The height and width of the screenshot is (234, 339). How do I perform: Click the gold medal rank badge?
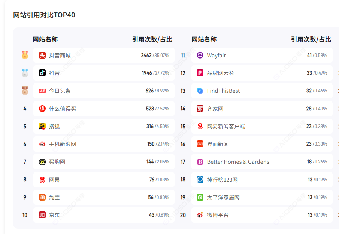25,55
